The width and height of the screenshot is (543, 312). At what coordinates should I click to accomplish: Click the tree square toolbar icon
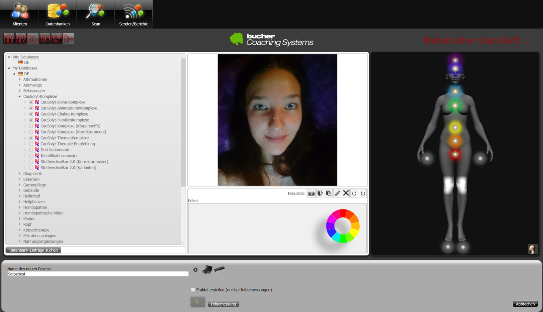tap(45, 39)
